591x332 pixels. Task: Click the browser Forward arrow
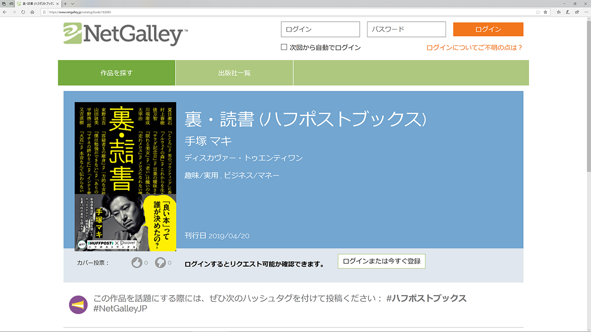(14, 12)
